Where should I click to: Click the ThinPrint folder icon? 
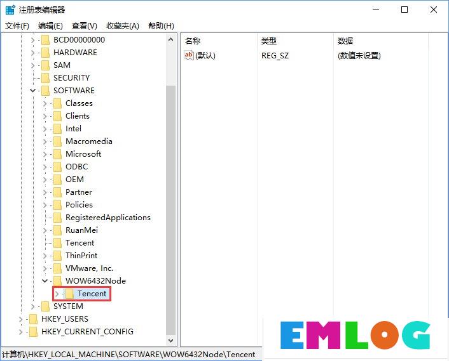57,255
